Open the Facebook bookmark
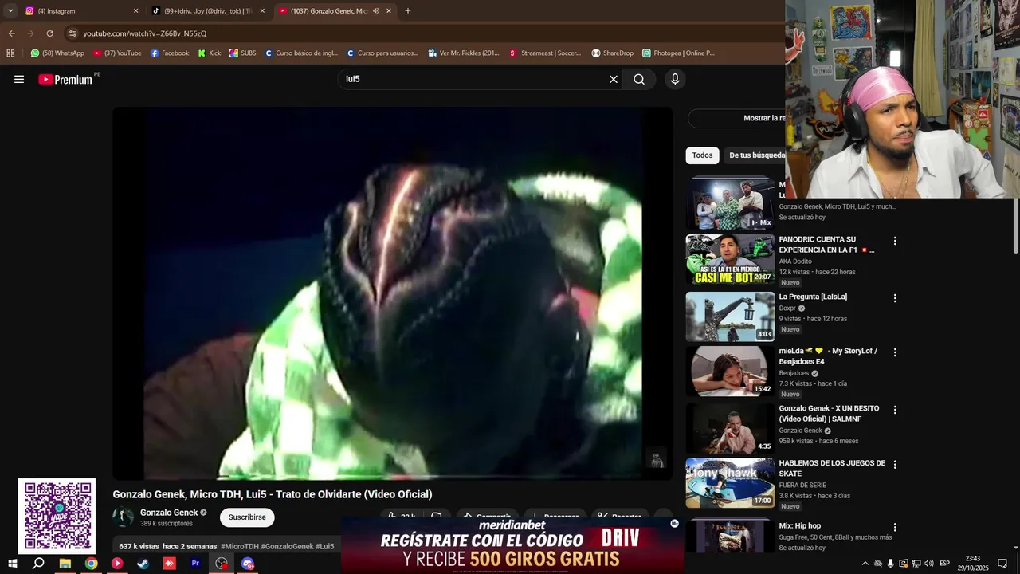The image size is (1020, 574). pyautogui.click(x=170, y=53)
